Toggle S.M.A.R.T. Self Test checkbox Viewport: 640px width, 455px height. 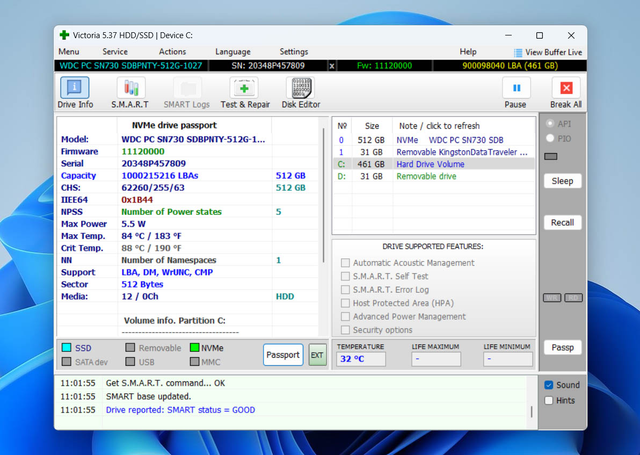click(345, 276)
